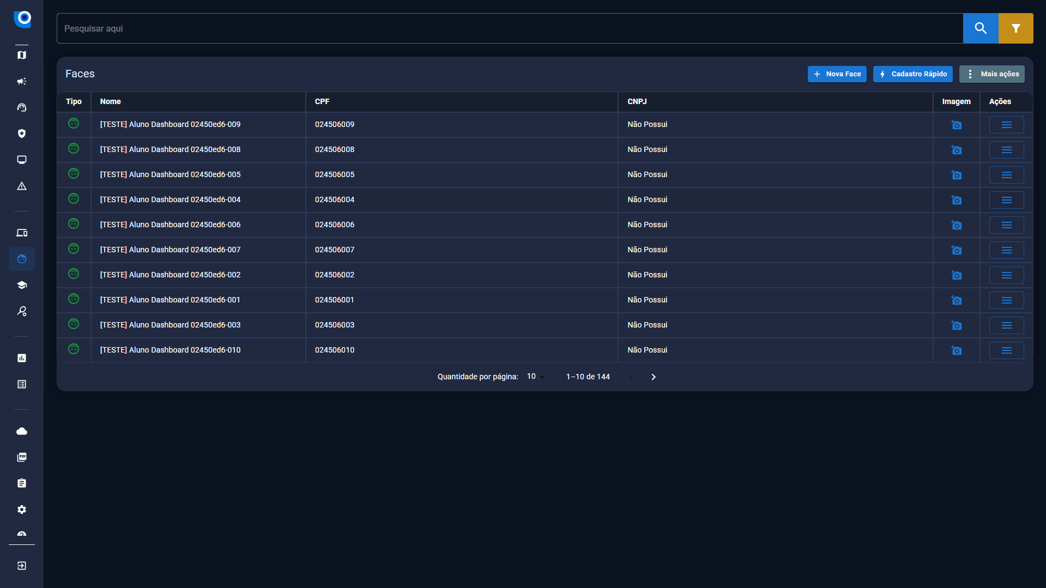Open actions menu for Aluno Dashboard 02450ed6-007
1046x588 pixels.
click(x=1006, y=250)
